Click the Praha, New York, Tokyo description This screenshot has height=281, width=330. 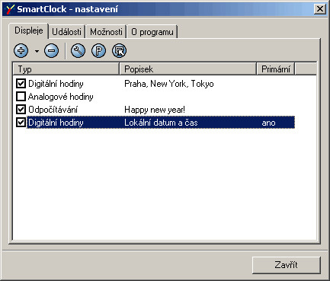169,84
